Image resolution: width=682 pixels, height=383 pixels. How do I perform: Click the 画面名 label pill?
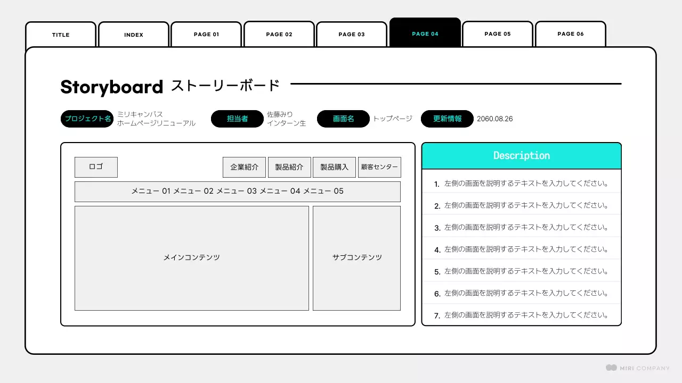[x=343, y=119]
